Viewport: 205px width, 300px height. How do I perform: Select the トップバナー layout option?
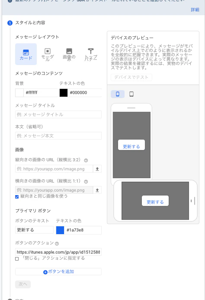point(91,54)
